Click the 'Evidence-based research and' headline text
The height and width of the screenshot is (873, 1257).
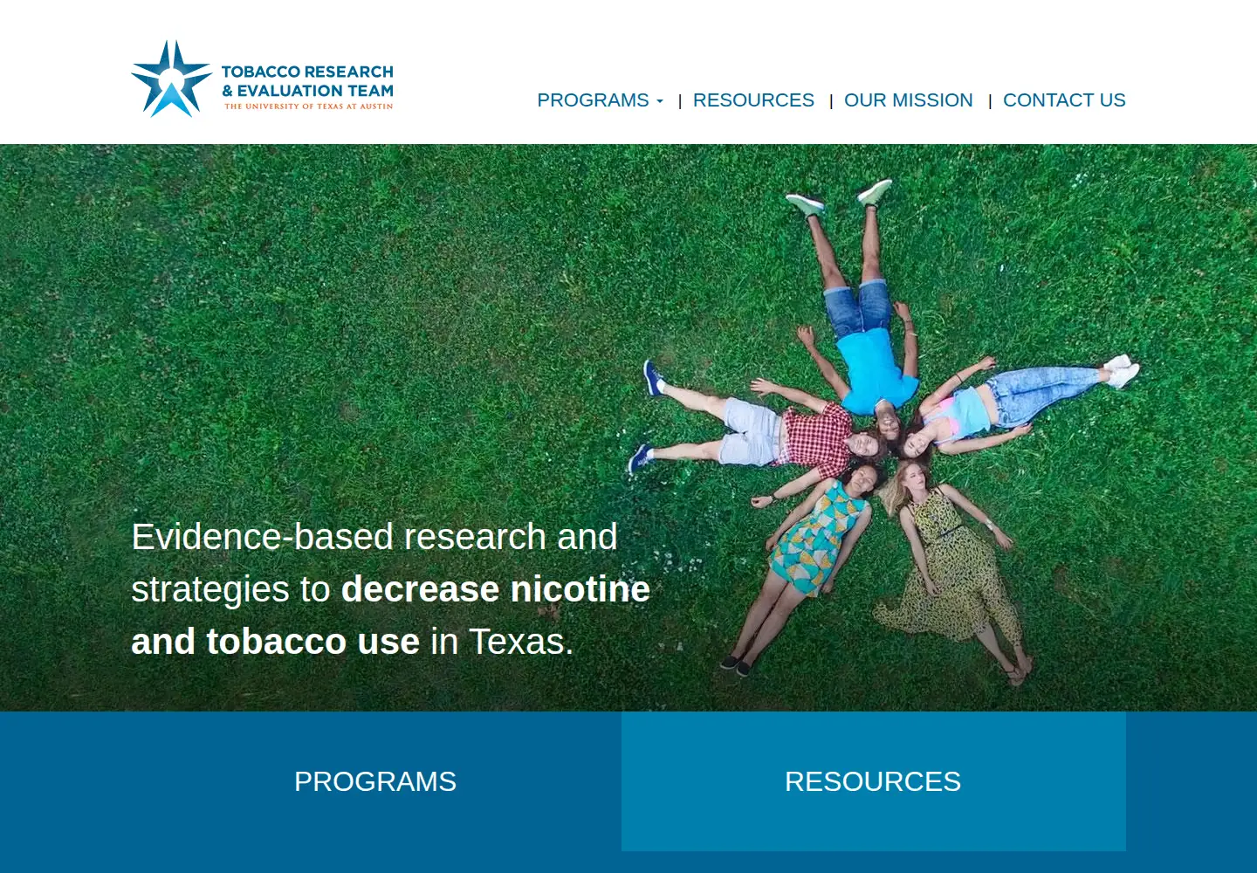pyautogui.click(x=374, y=537)
